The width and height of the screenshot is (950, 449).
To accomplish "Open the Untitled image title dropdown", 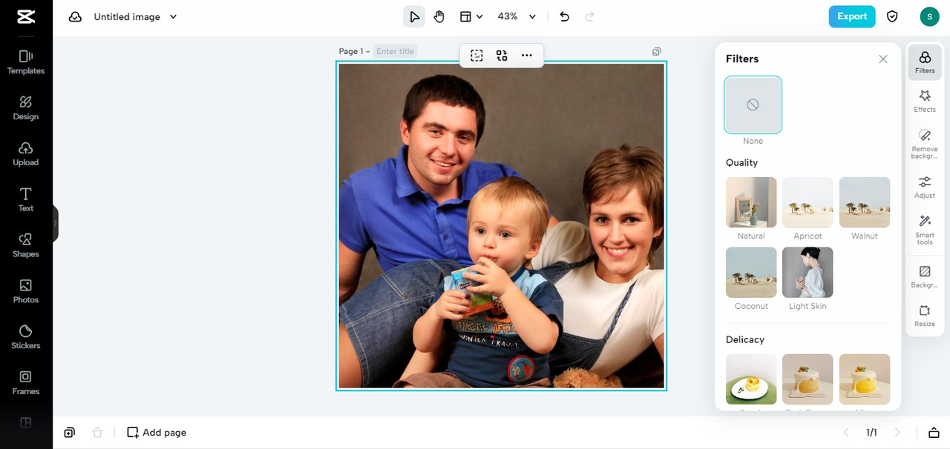I will pyautogui.click(x=136, y=16).
